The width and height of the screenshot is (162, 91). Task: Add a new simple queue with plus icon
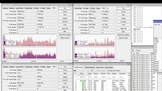point(75,71)
